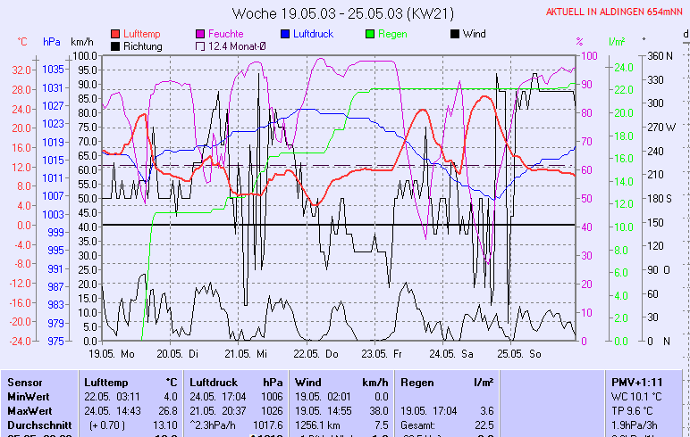The height and width of the screenshot is (437, 690).
Task: Select the 19.05. Mo date label
Action: click(x=111, y=353)
